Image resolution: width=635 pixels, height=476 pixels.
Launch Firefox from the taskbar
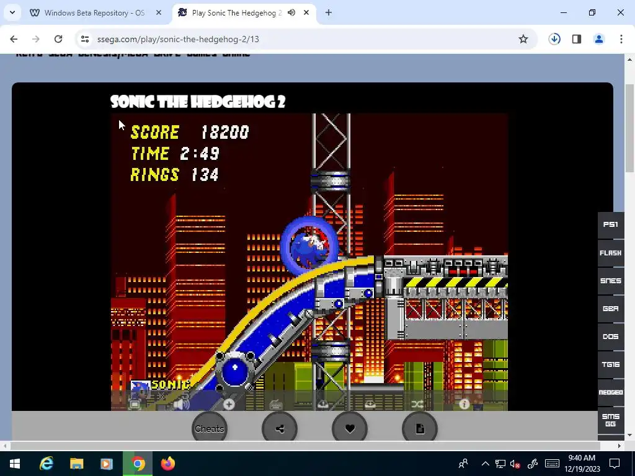(168, 464)
